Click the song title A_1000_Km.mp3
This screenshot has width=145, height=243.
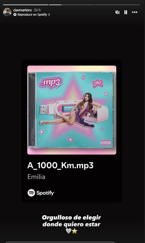pos(61,165)
